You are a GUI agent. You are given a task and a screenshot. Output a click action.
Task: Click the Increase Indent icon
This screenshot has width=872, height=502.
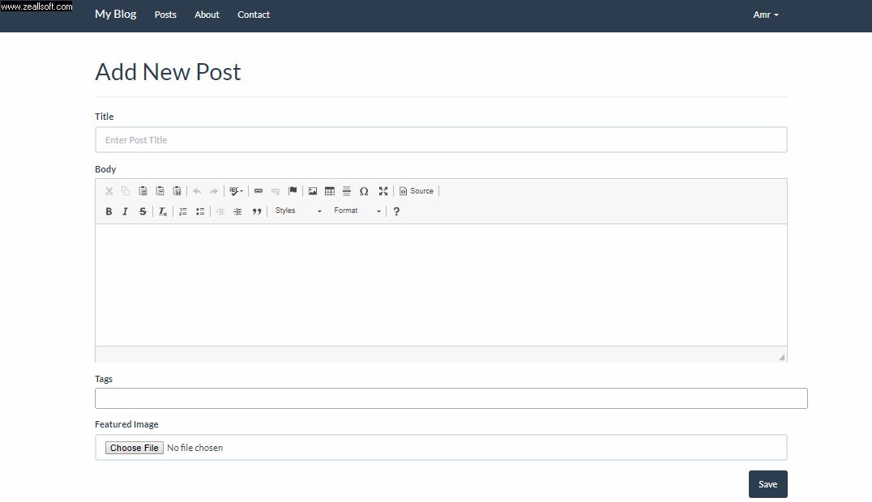[237, 211]
